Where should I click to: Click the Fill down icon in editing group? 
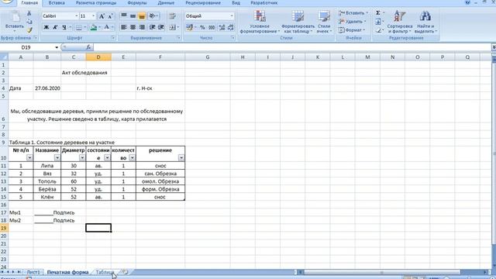coord(378,22)
